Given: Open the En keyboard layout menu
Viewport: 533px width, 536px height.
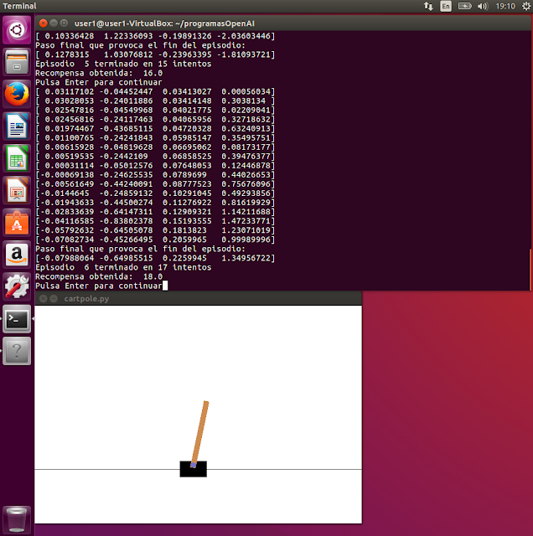Looking at the screenshot, I should [446, 6].
